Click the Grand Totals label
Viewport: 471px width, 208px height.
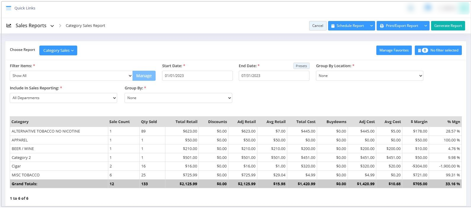pos(25,184)
